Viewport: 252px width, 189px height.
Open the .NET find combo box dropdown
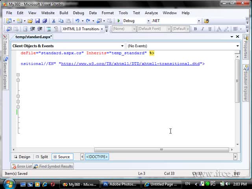pos(198,21)
